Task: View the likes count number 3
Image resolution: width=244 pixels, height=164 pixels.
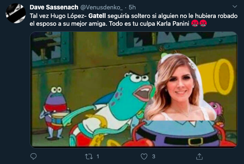Action: click(x=154, y=156)
